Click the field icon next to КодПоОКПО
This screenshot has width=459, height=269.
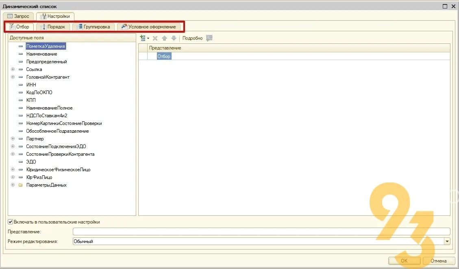[20, 93]
